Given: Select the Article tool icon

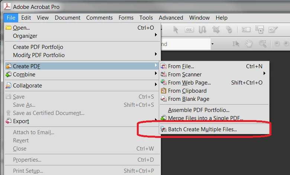Looking at the screenshot, I should click(202, 30).
